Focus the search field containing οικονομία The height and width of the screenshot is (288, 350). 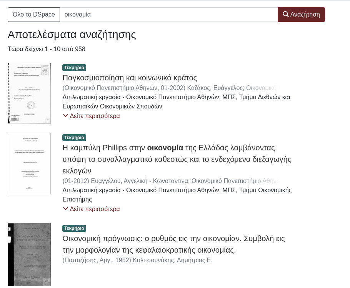tap(169, 15)
